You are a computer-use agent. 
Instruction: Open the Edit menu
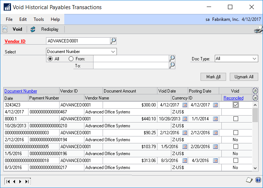23,19
